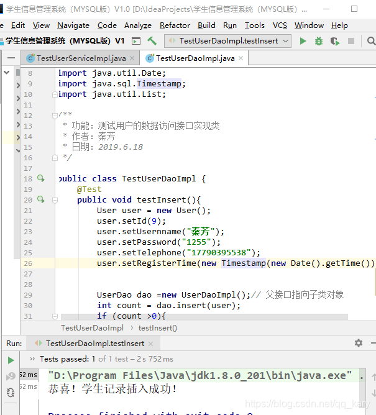Open the Navigate menu

tap(73, 25)
